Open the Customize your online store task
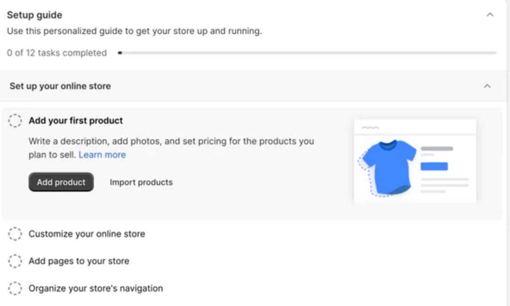This screenshot has width=510, height=306. click(x=87, y=234)
